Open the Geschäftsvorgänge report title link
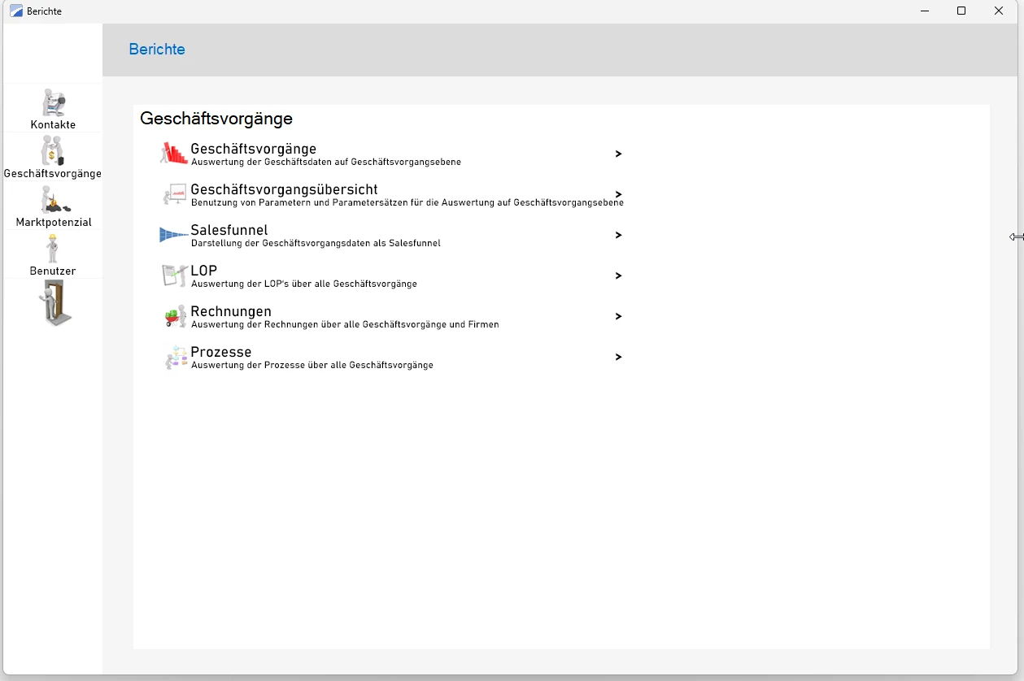 (x=253, y=149)
